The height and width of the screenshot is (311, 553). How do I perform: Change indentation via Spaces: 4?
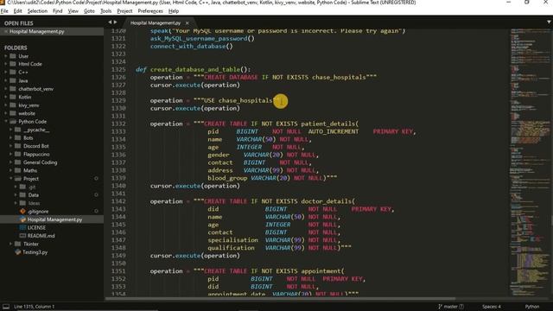[x=492, y=307]
